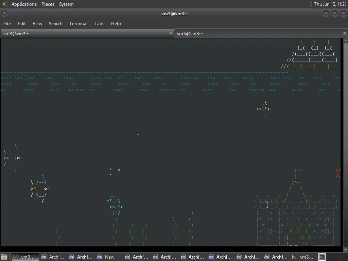
Task: Click the show desktop icon in the taskbar
Action: (4, 257)
